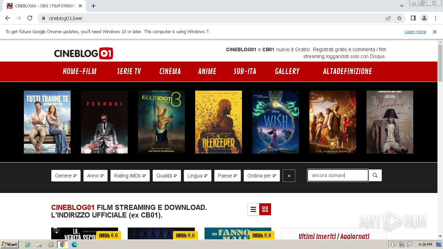Reset filters with the x button
Screen dimensions: 443x249
[289, 176]
